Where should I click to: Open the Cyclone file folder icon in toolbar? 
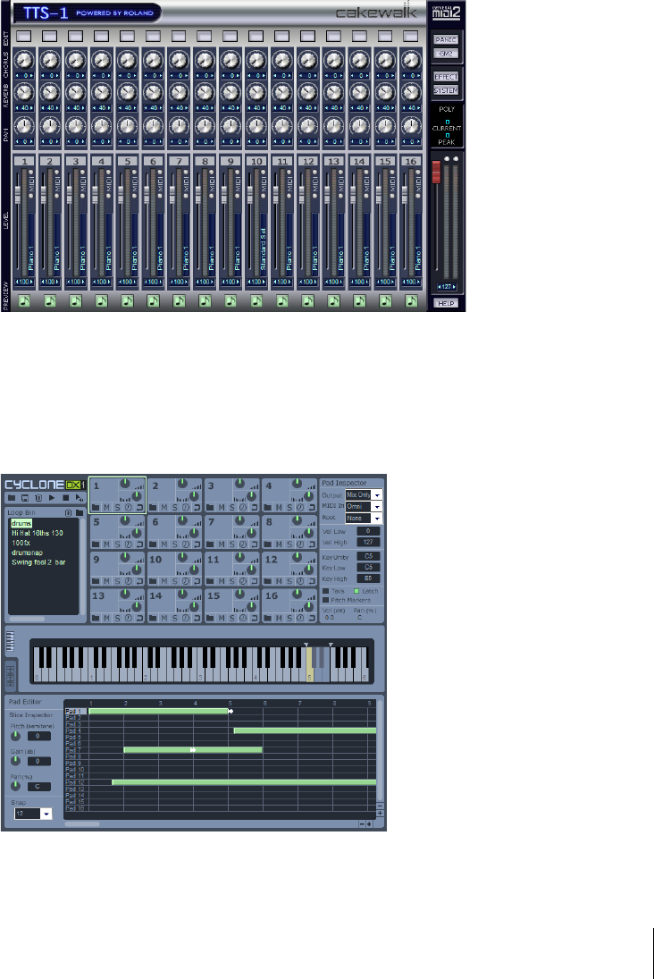(x=12, y=498)
